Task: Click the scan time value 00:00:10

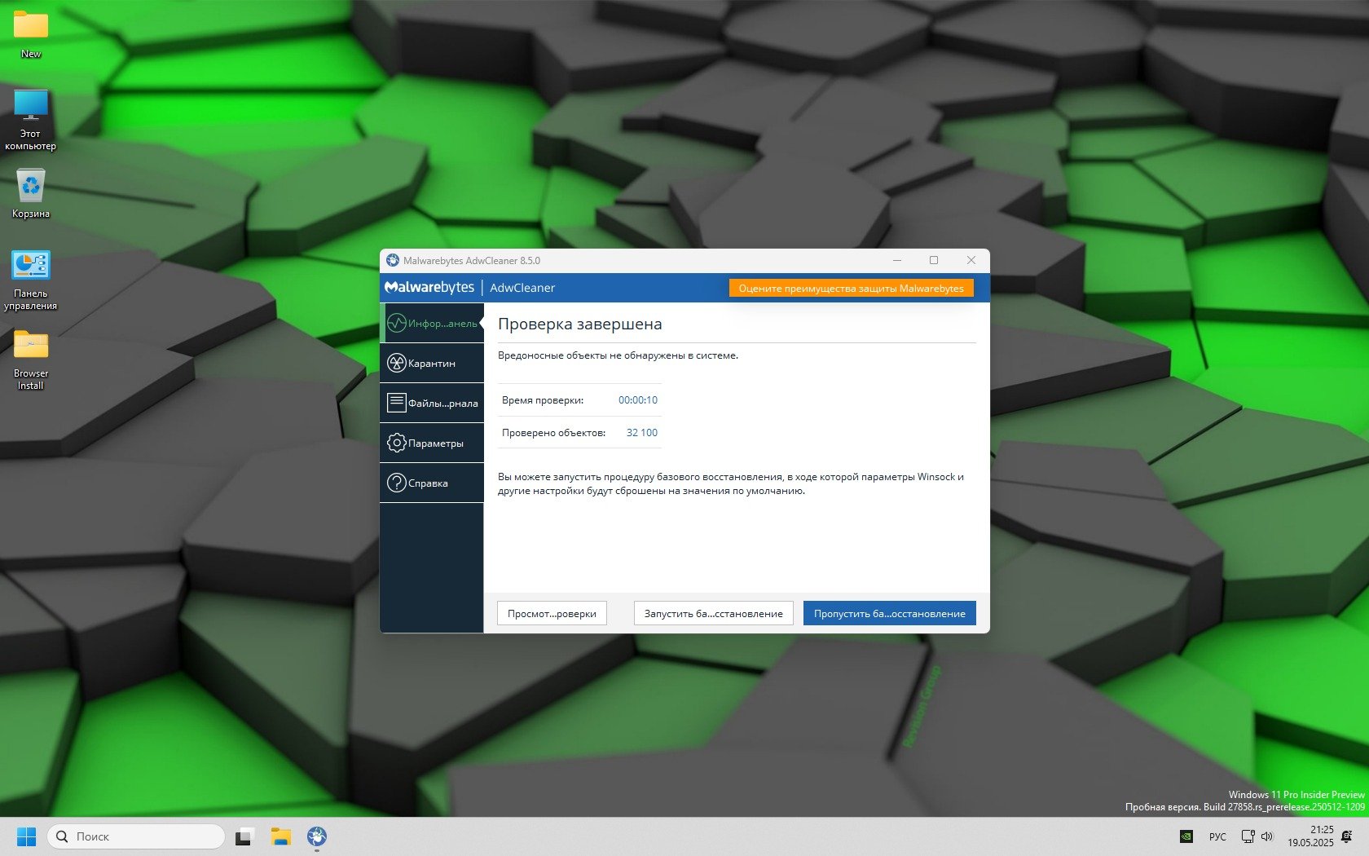Action: pos(638,399)
